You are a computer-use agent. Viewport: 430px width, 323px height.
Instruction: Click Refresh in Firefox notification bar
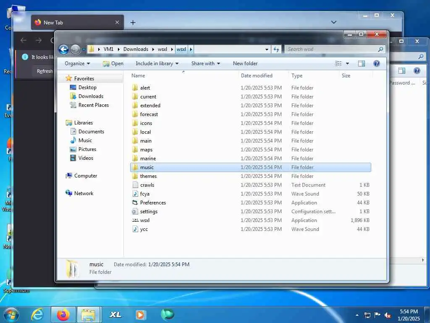tap(45, 71)
